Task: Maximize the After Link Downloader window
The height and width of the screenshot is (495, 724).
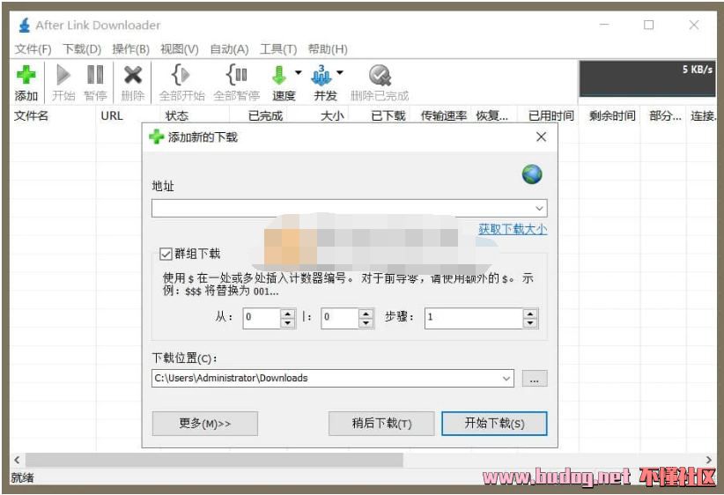Action: point(649,25)
